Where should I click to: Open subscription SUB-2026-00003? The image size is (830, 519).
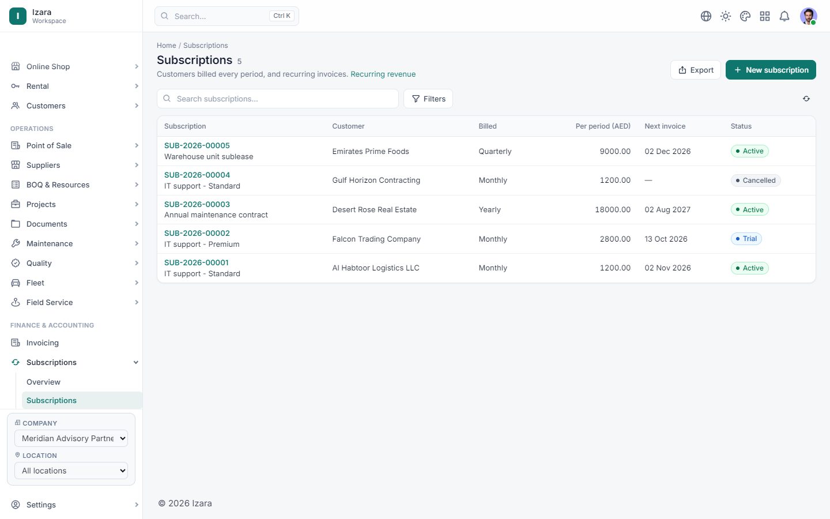(x=197, y=204)
